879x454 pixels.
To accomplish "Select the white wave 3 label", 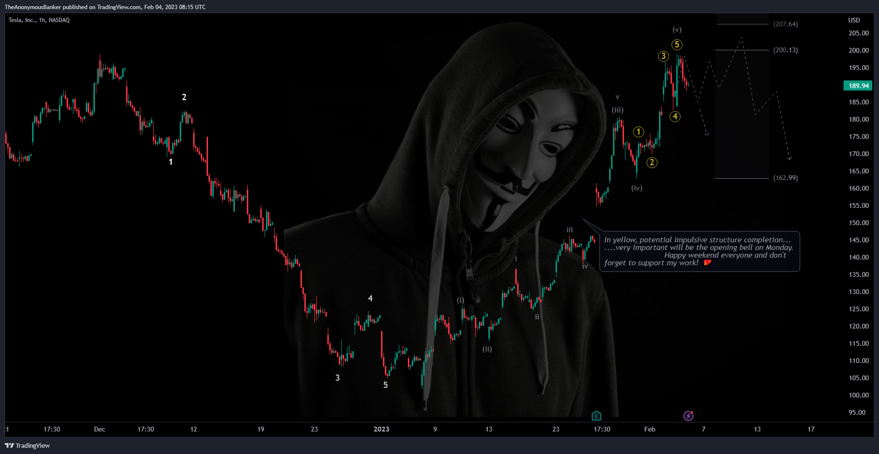I will coord(337,378).
